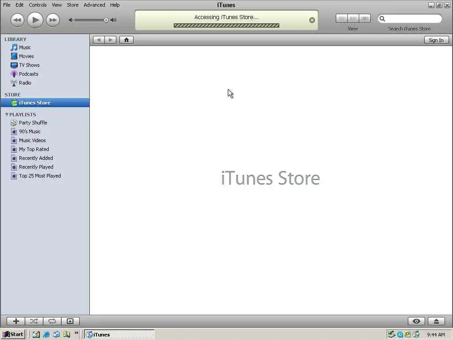Switch to Cover Flow view button

(365, 19)
